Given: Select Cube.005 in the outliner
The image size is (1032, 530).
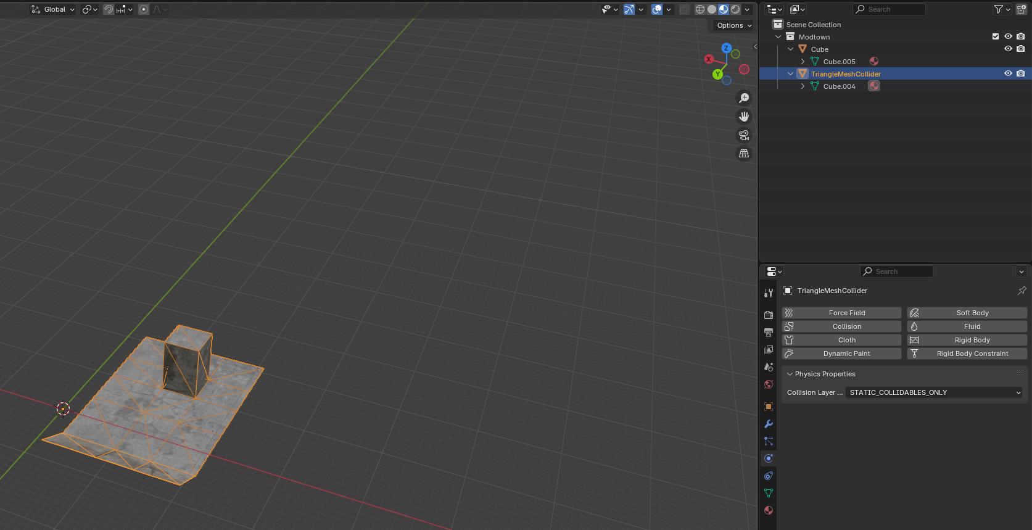Looking at the screenshot, I should (x=839, y=62).
